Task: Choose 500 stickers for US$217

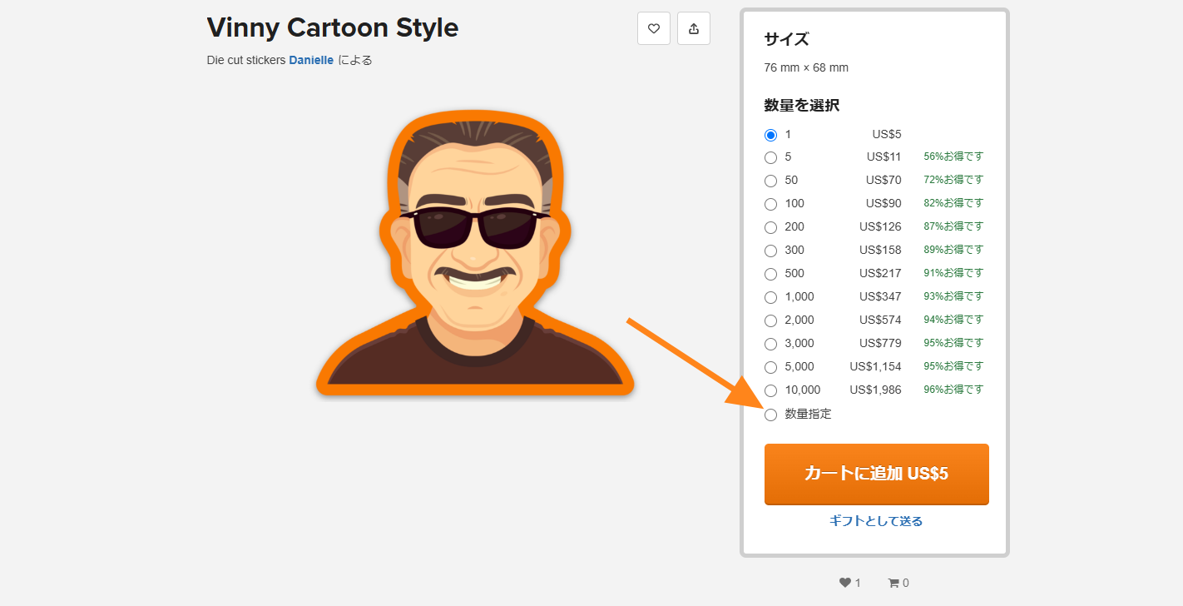Action: tap(770, 274)
